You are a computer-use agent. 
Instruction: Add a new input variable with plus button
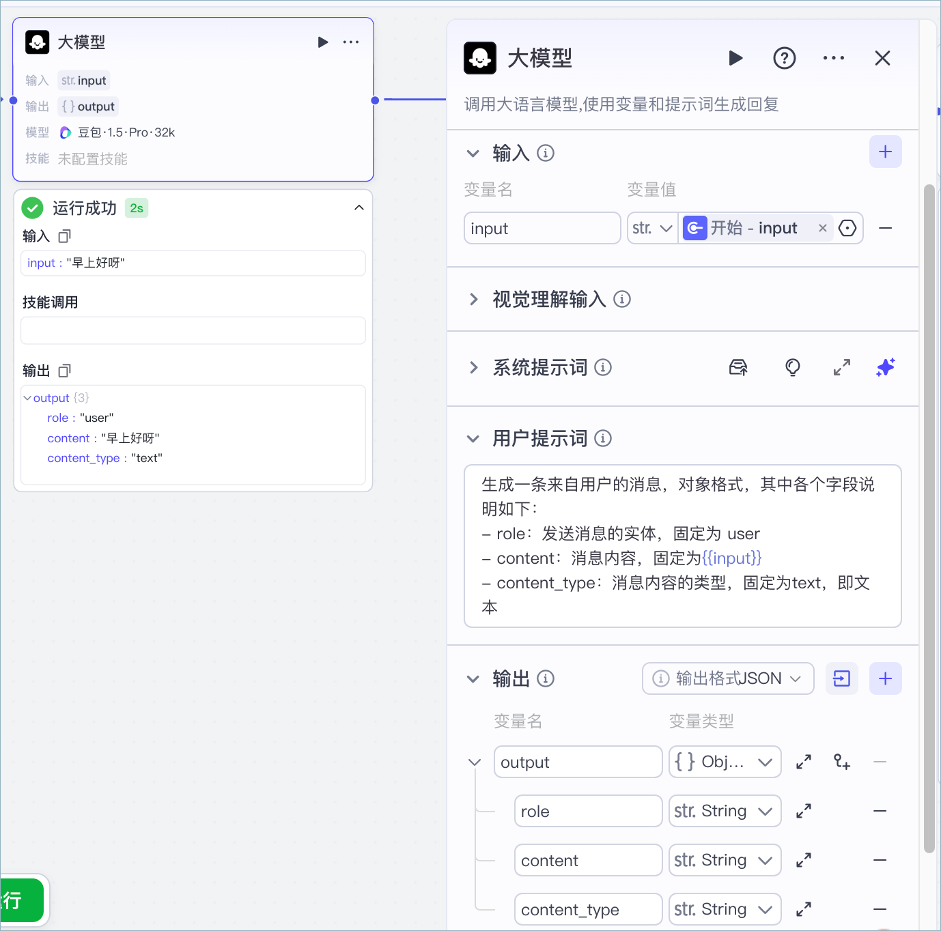885,152
